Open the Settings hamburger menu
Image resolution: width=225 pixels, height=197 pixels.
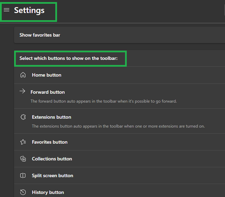(x=7, y=10)
